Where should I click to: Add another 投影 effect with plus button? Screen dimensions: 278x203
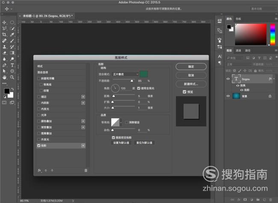[x=83, y=145]
